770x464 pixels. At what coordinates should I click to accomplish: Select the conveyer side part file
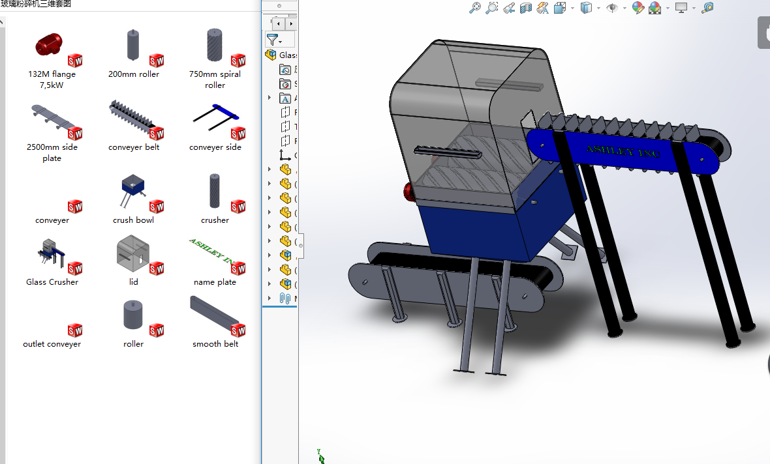point(215,127)
